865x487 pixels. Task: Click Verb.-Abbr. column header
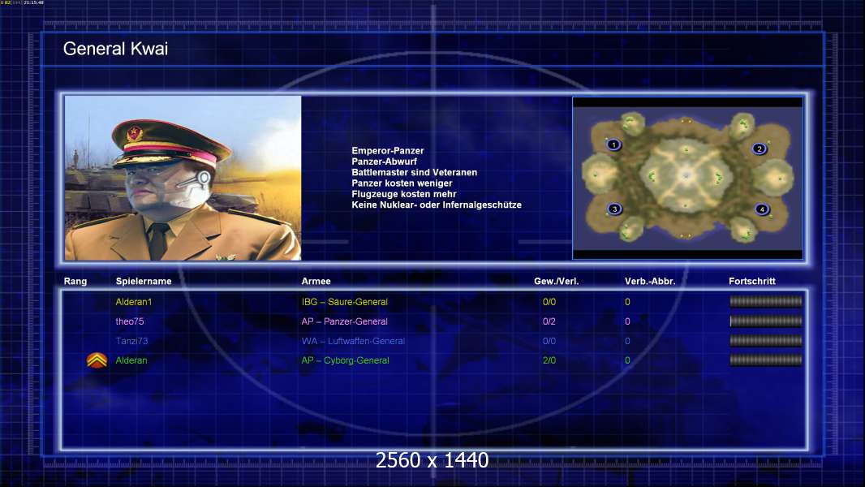point(650,282)
